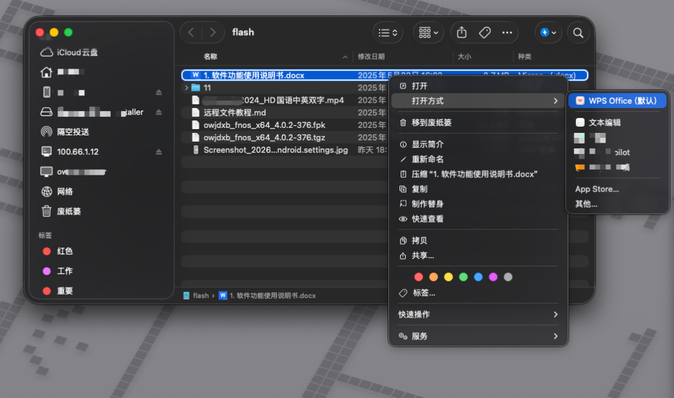Click the Share toolbar icon
This screenshot has height=398, width=674.
click(x=462, y=32)
